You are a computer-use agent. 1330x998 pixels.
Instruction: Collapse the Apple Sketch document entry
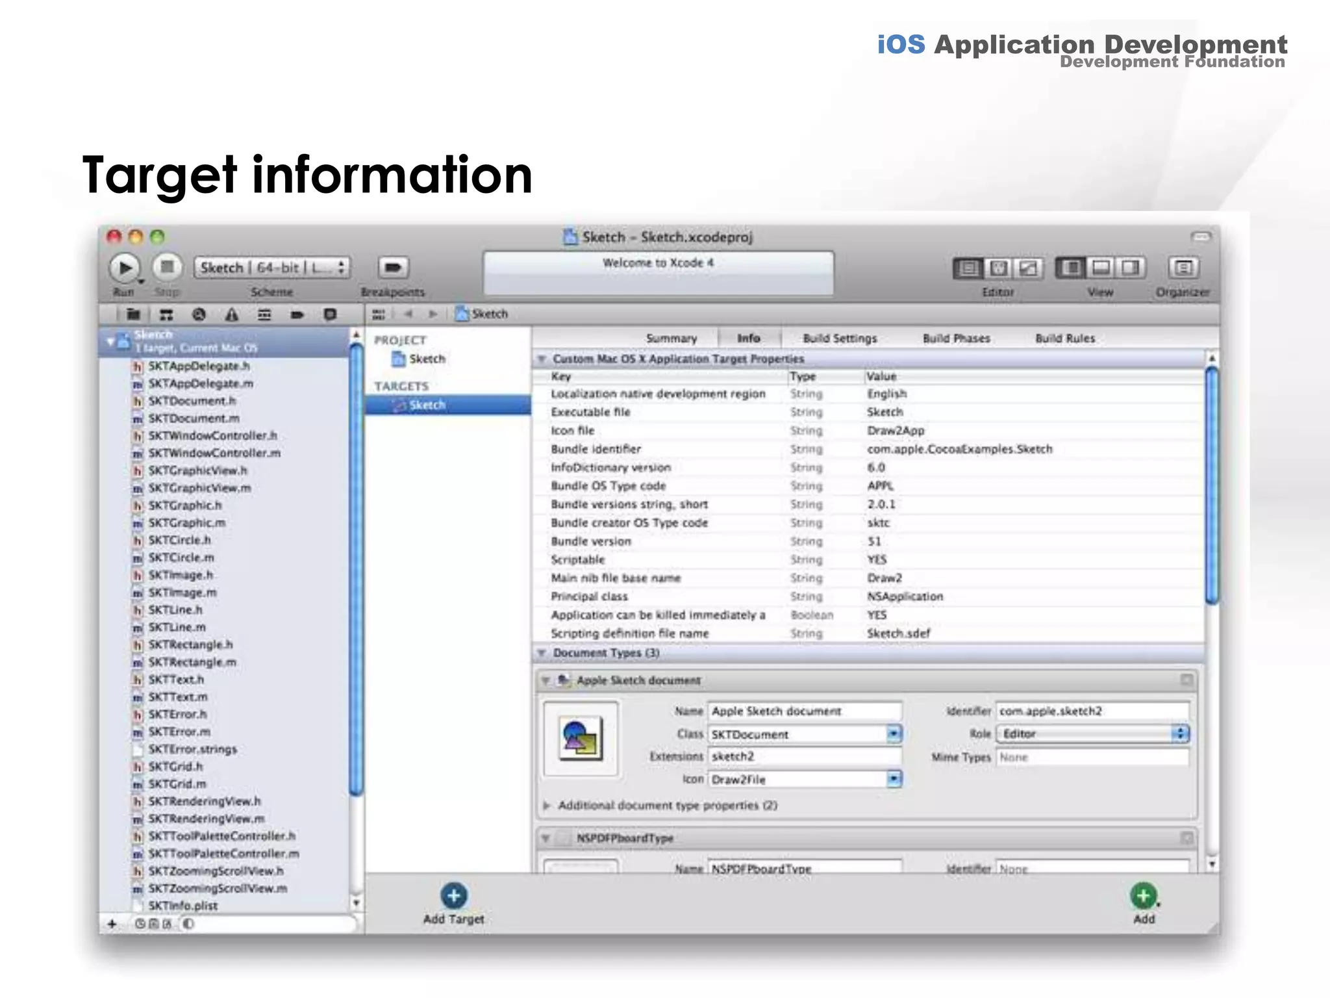tap(546, 680)
